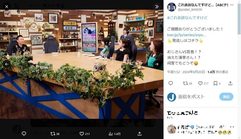Open the tver.jp series link
Screen dimensions: 241x139
point(186,35)
